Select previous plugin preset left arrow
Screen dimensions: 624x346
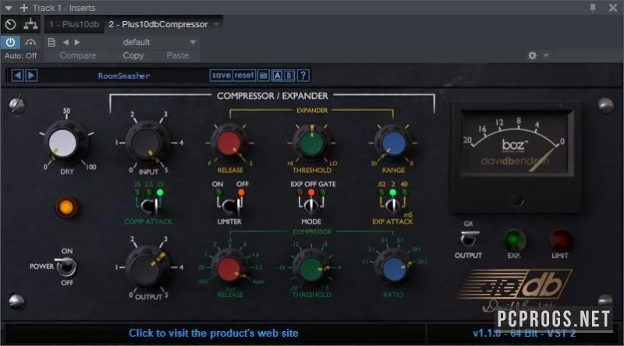point(17,75)
